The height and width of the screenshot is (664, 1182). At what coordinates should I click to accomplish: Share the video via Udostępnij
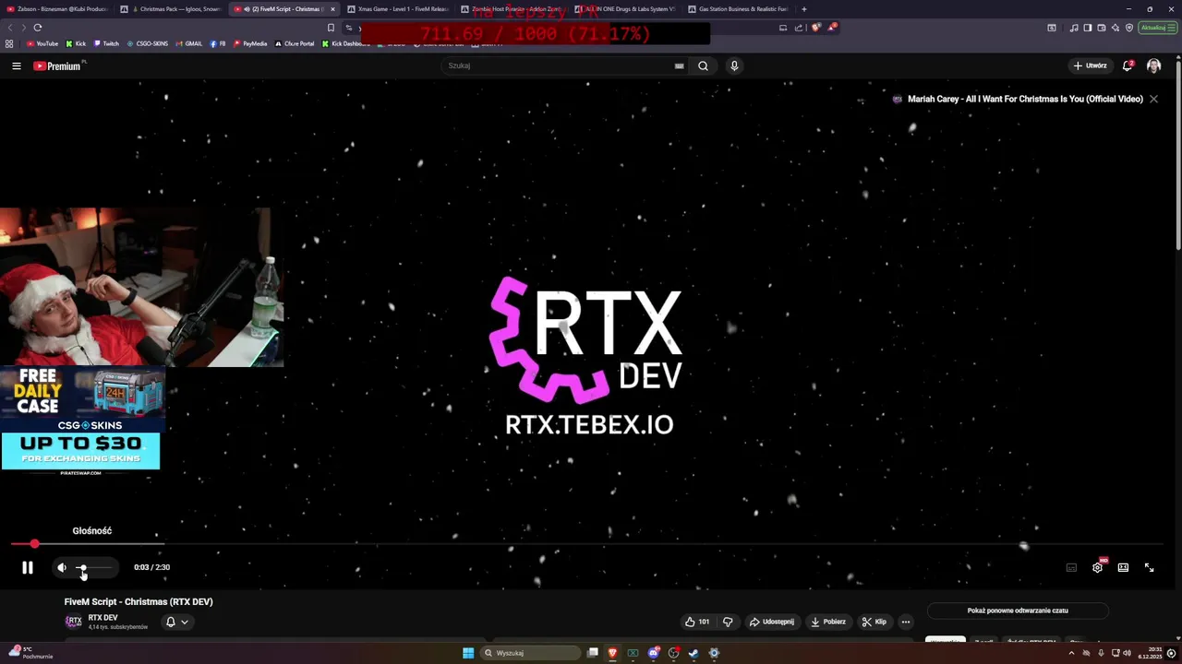(x=771, y=622)
